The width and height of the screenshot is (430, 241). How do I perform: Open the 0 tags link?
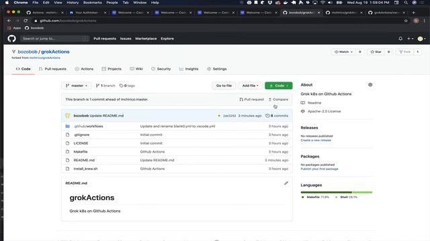pos(127,86)
